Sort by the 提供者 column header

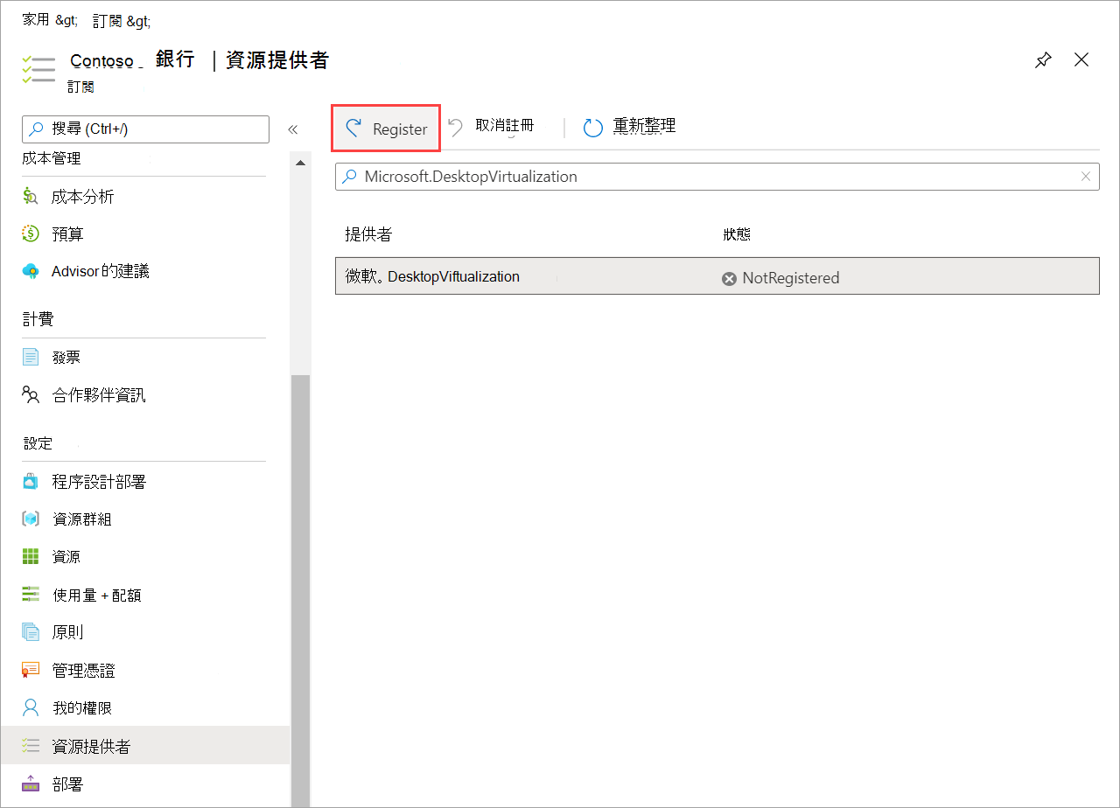(x=368, y=235)
